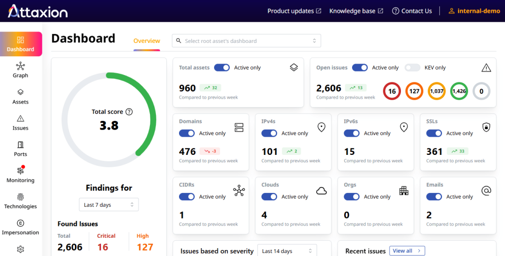Click the Domains count 476

pyautogui.click(x=187, y=151)
